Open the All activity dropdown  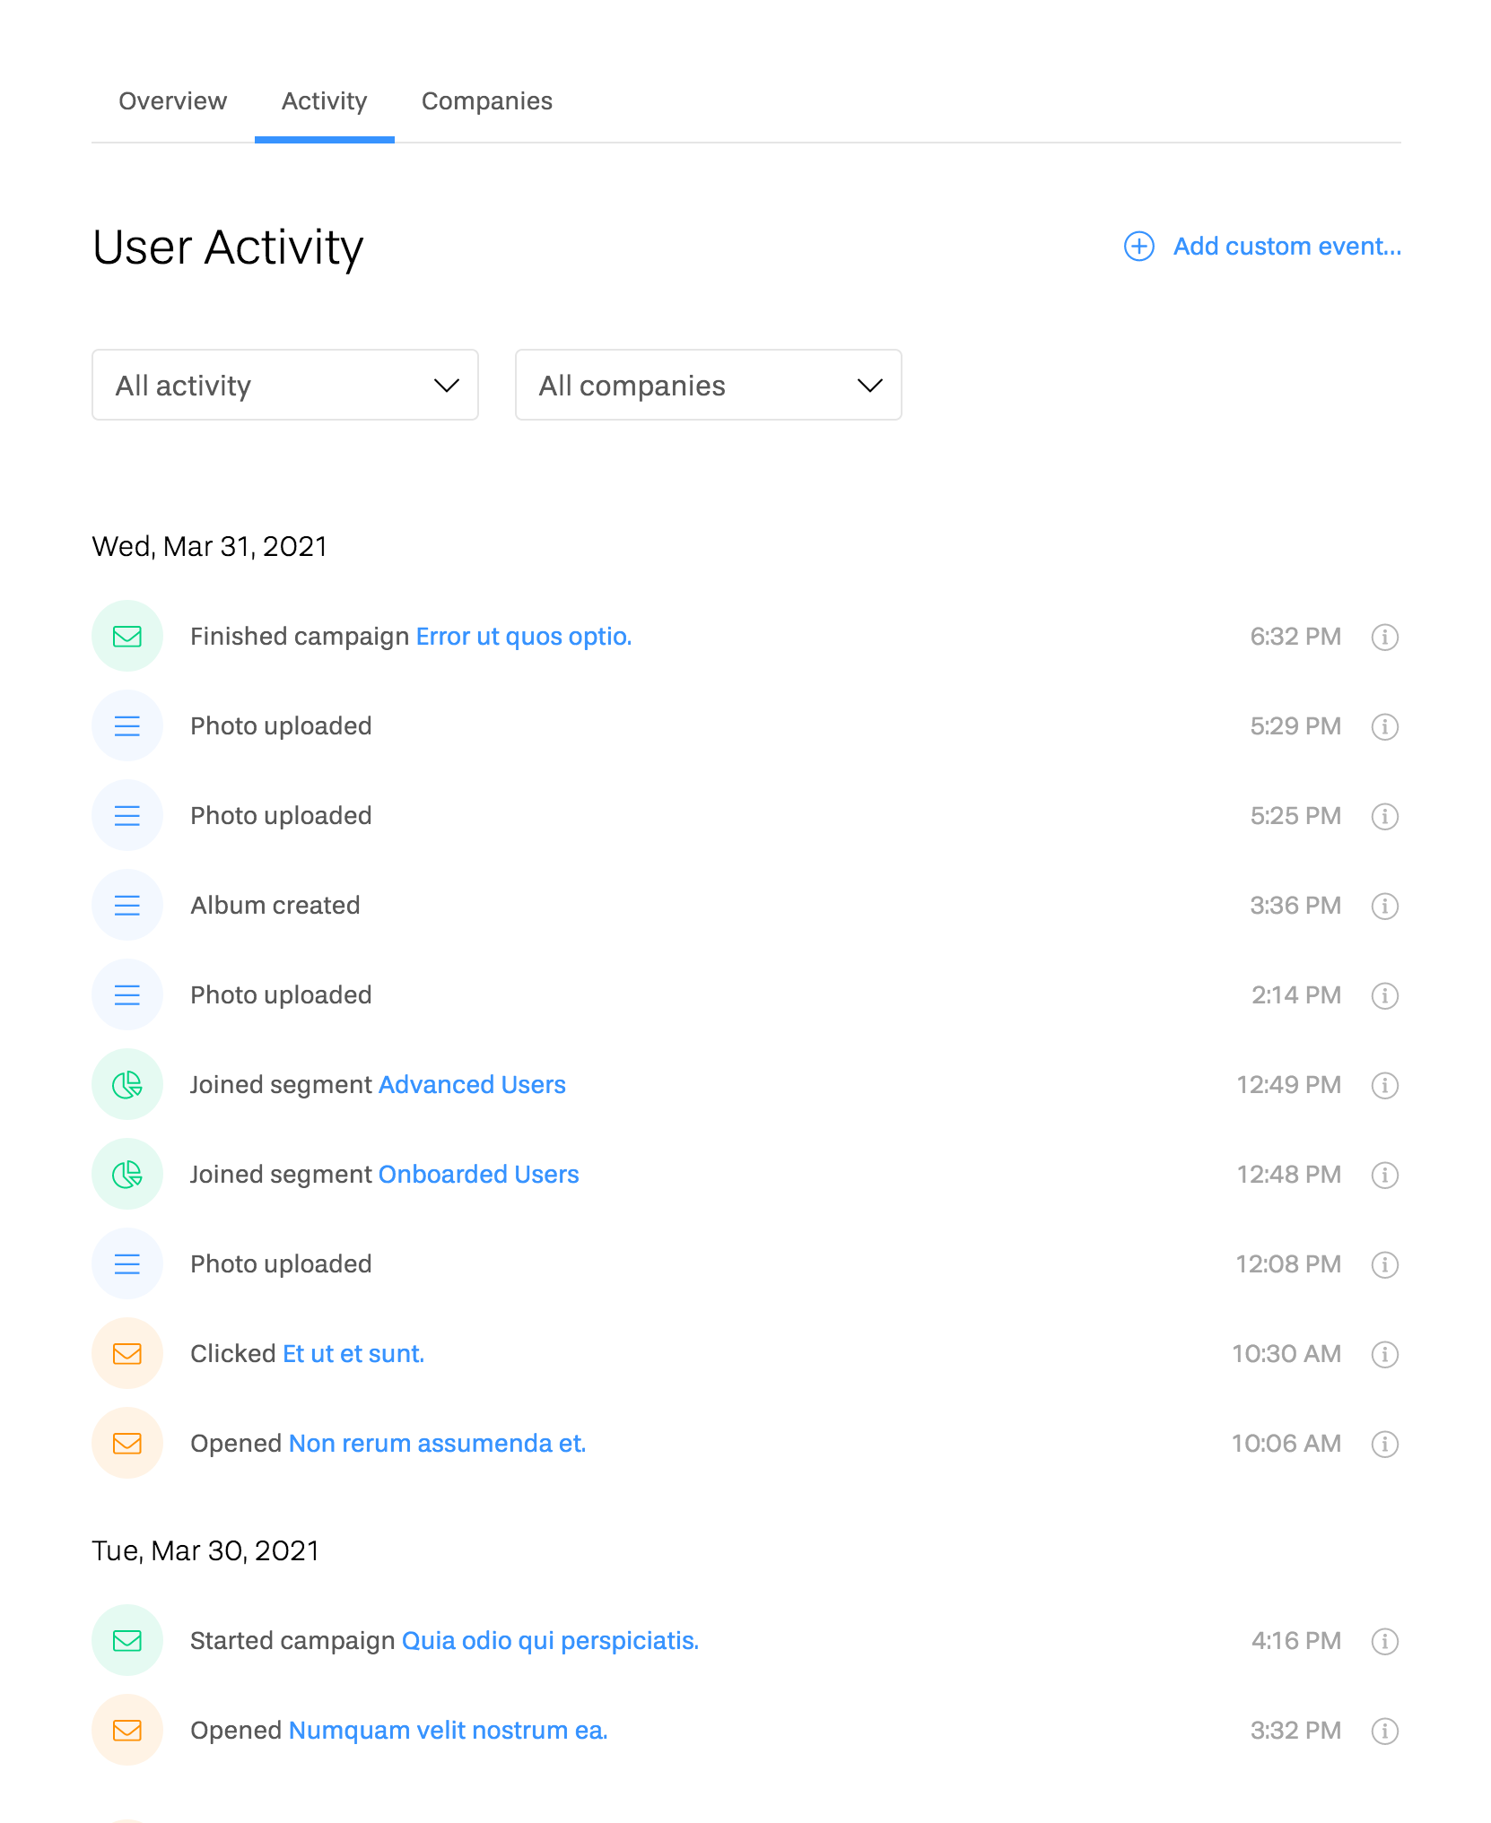[x=285, y=386]
